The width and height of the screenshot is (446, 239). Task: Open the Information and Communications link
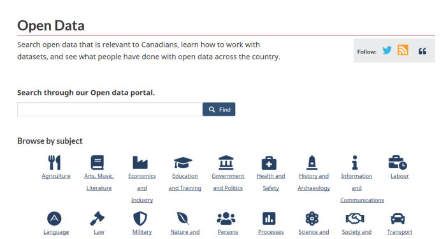pyautogui.click(x=362, y=188)
